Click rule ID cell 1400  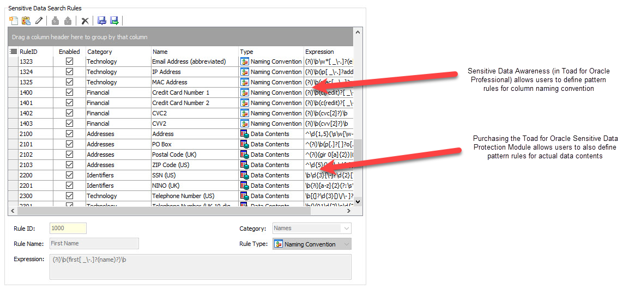35,92
